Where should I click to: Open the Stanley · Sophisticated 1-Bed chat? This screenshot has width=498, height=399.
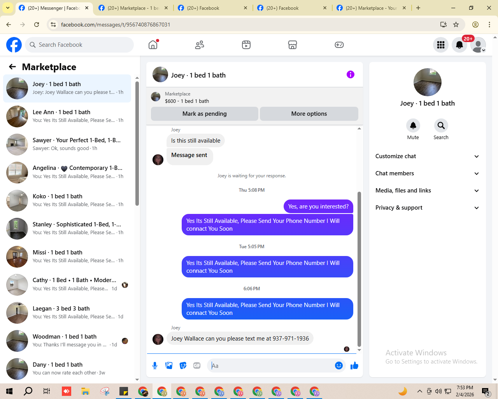[x=67, y=229]
